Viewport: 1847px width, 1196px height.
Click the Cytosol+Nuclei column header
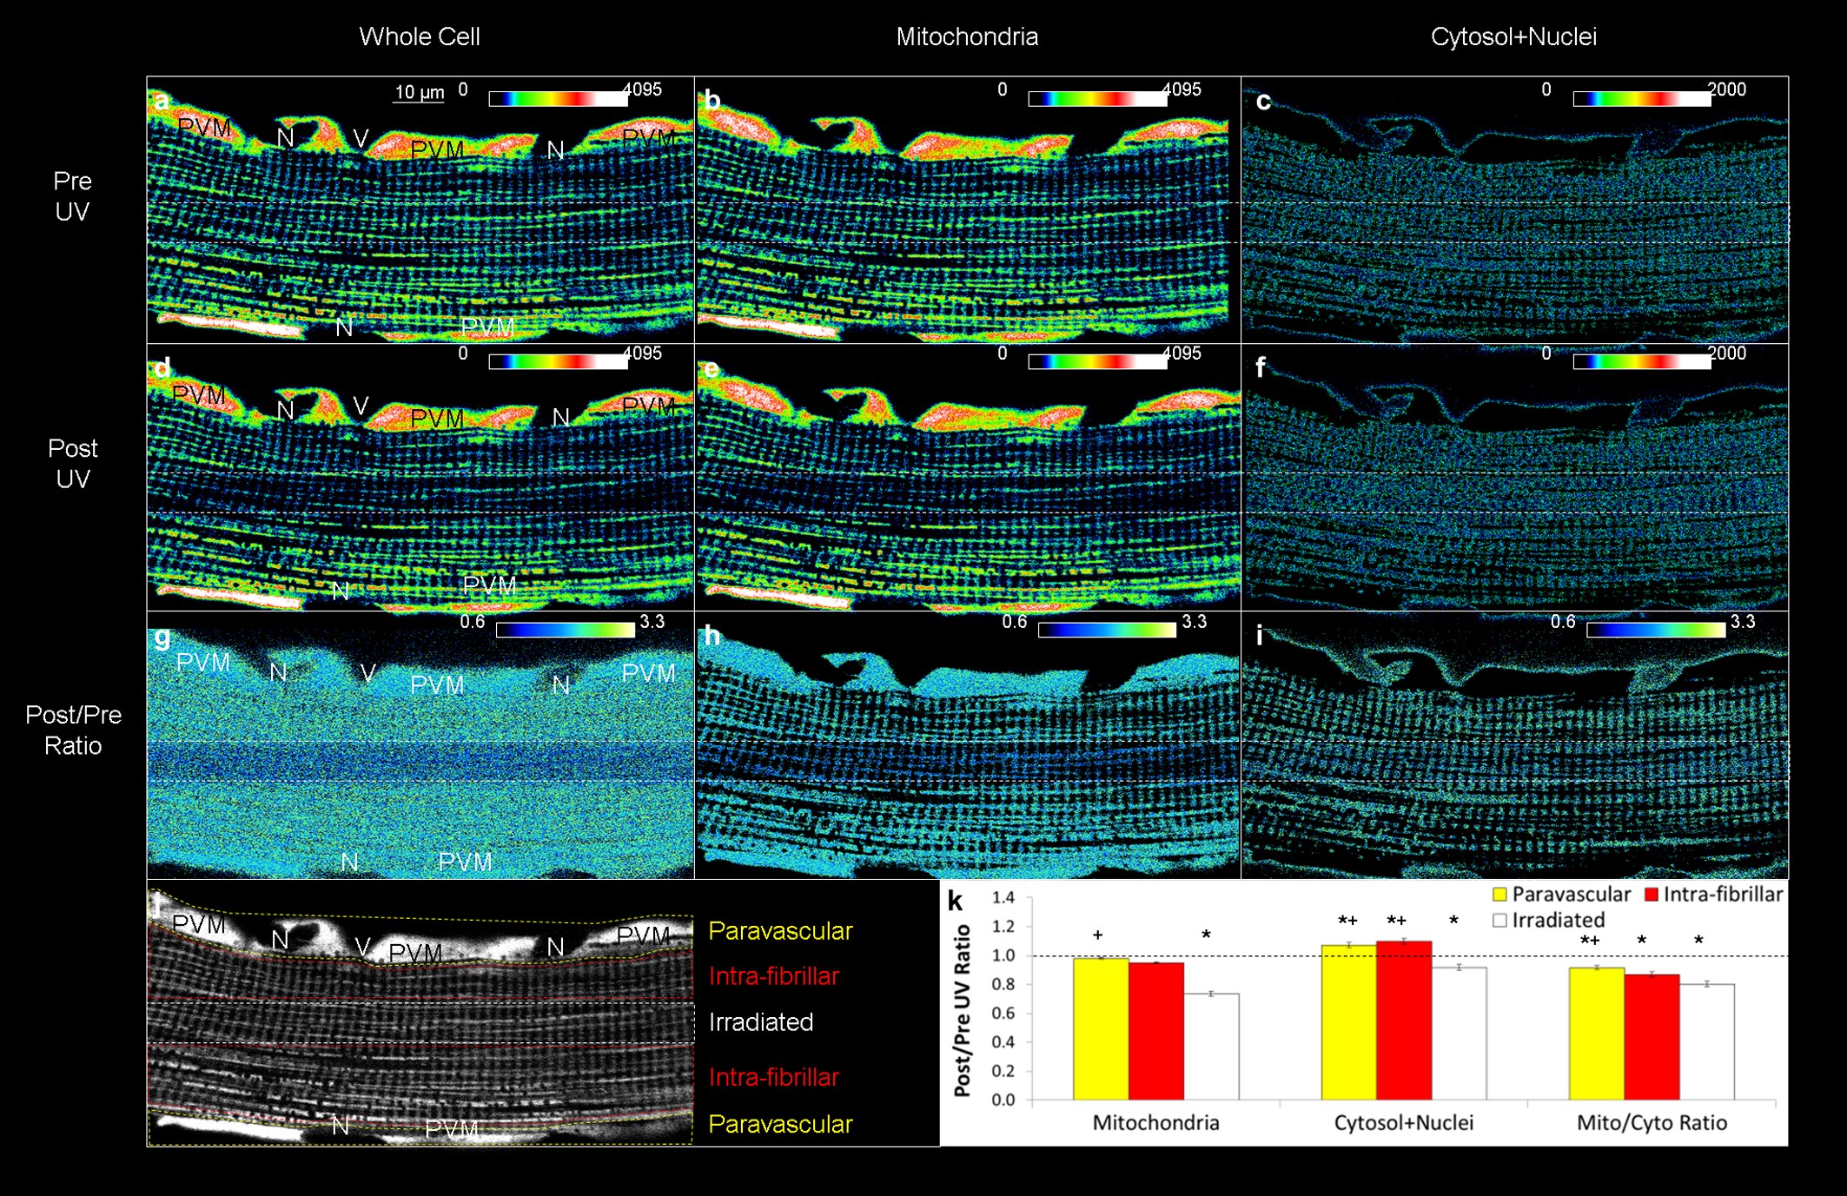tap(1513, 36)
